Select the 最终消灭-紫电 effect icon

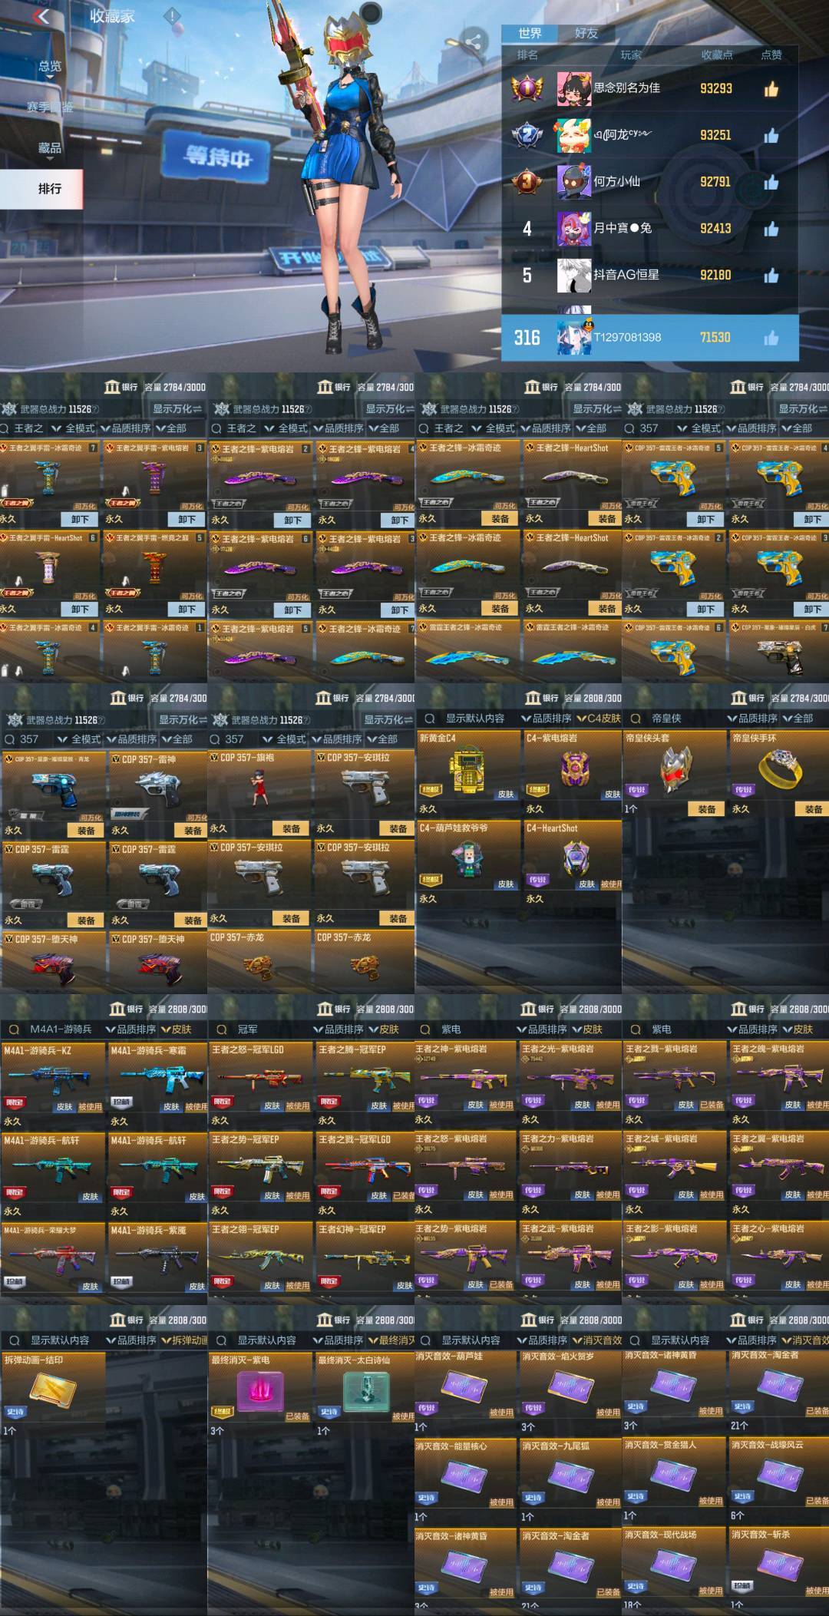pos(261,1390)
